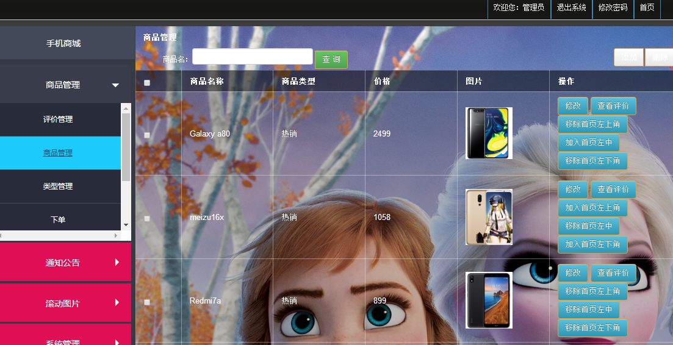This screenshot has width=673, height=345.
Task: Open 评价管理 in the sidebar submenu
Action: coord(58,119)
